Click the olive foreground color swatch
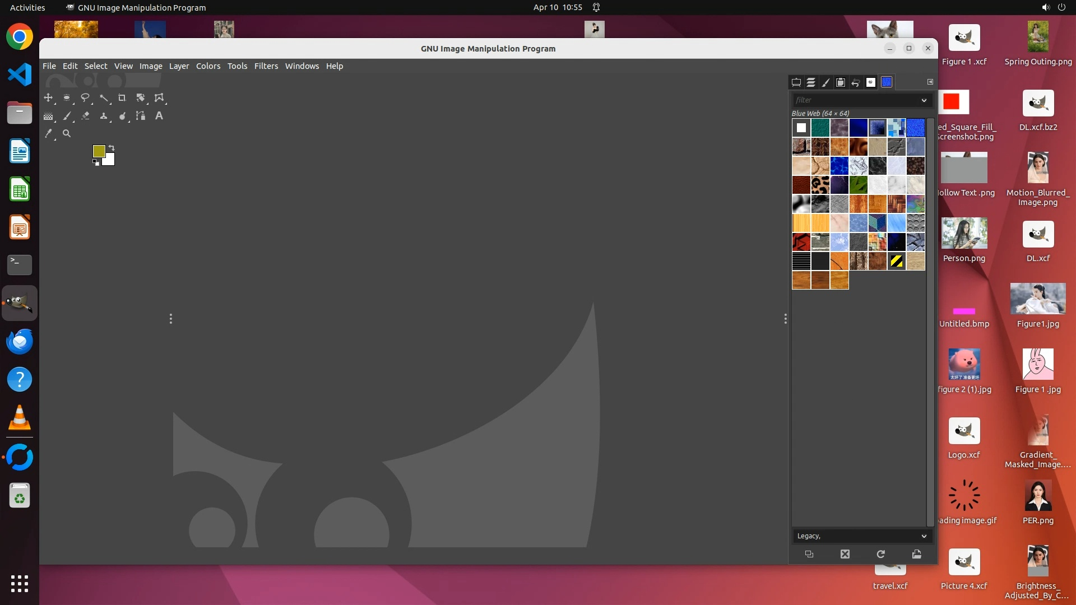1076x605 pixels. coord(99,151)
